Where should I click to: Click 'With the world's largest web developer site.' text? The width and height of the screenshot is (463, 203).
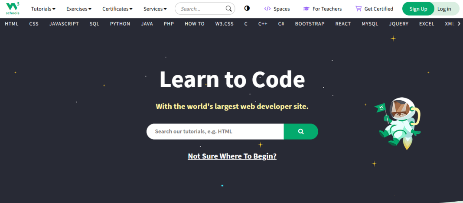(232, 106)
